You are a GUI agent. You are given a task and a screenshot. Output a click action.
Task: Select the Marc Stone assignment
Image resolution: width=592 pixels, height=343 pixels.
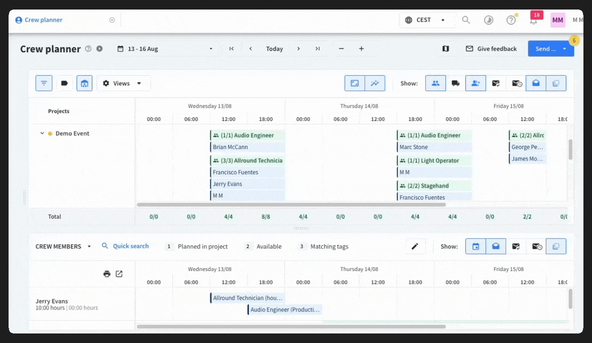point(434,147)
